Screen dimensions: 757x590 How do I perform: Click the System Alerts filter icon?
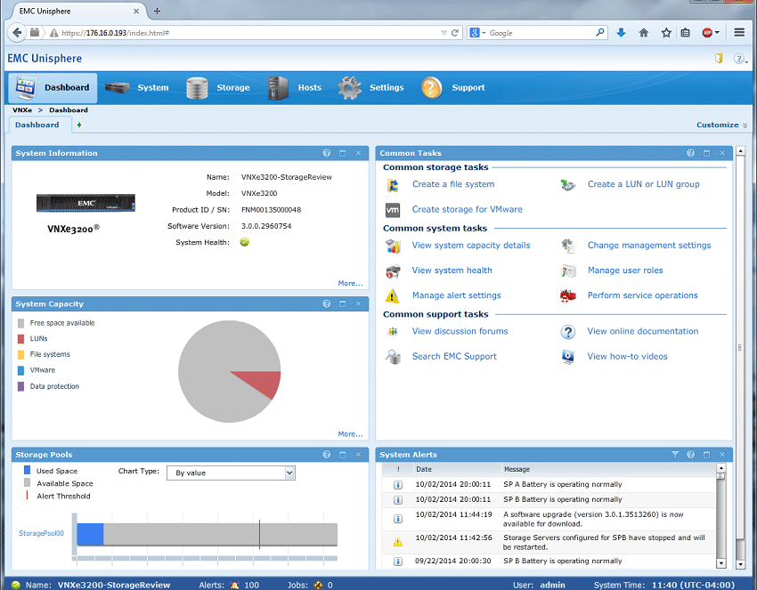coord(675,455)
